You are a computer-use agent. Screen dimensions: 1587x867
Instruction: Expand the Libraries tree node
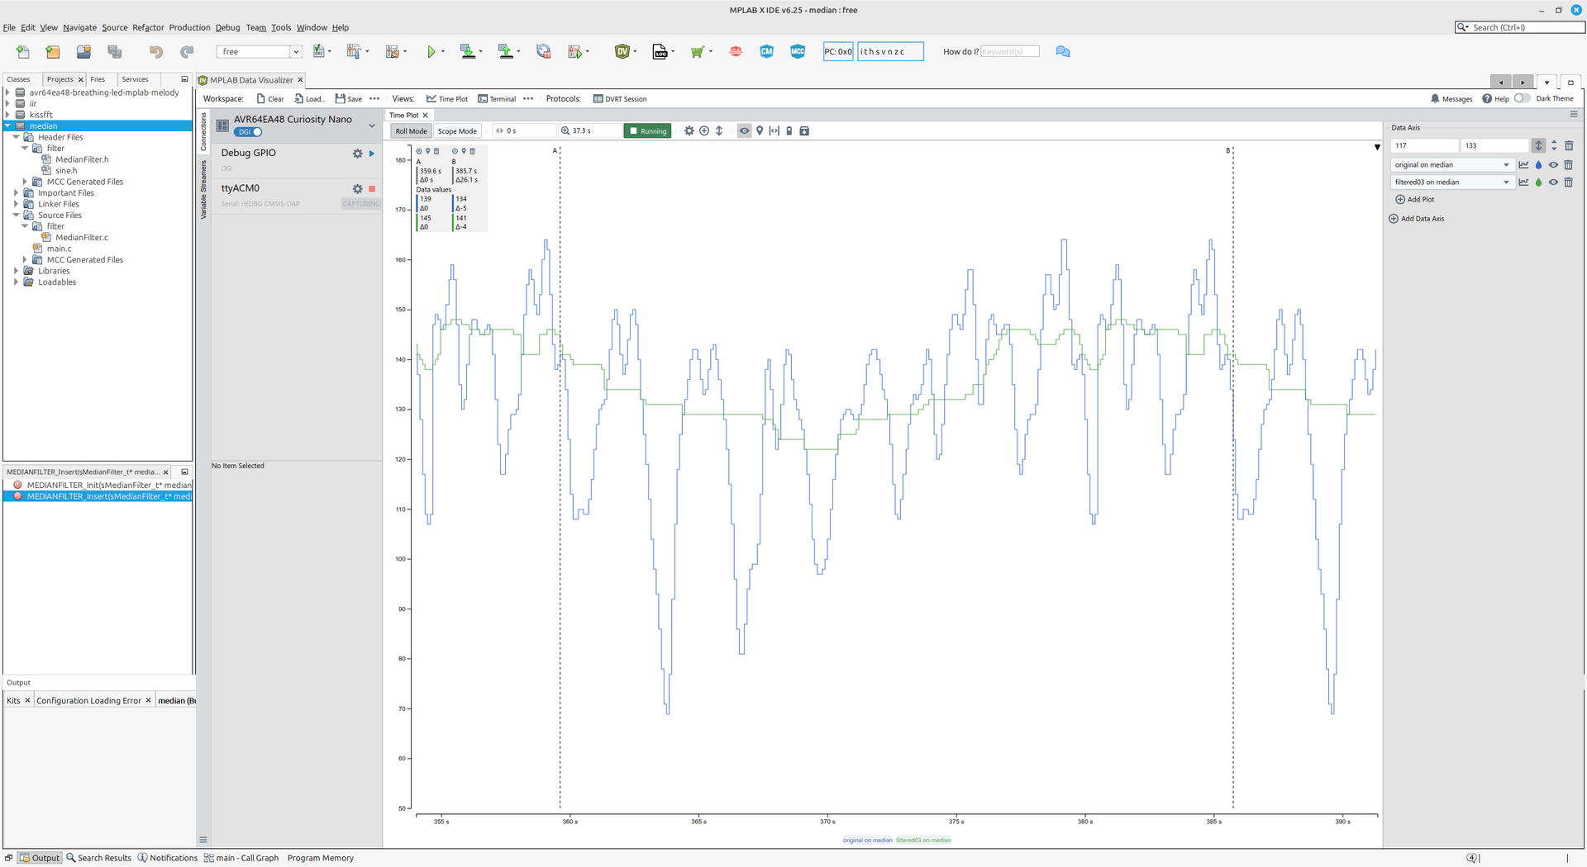(x=16, y=271)
